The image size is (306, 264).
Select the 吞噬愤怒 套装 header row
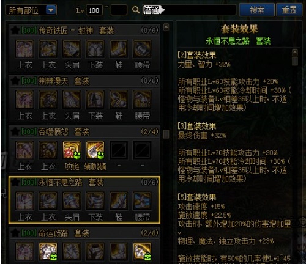point(84,131)
